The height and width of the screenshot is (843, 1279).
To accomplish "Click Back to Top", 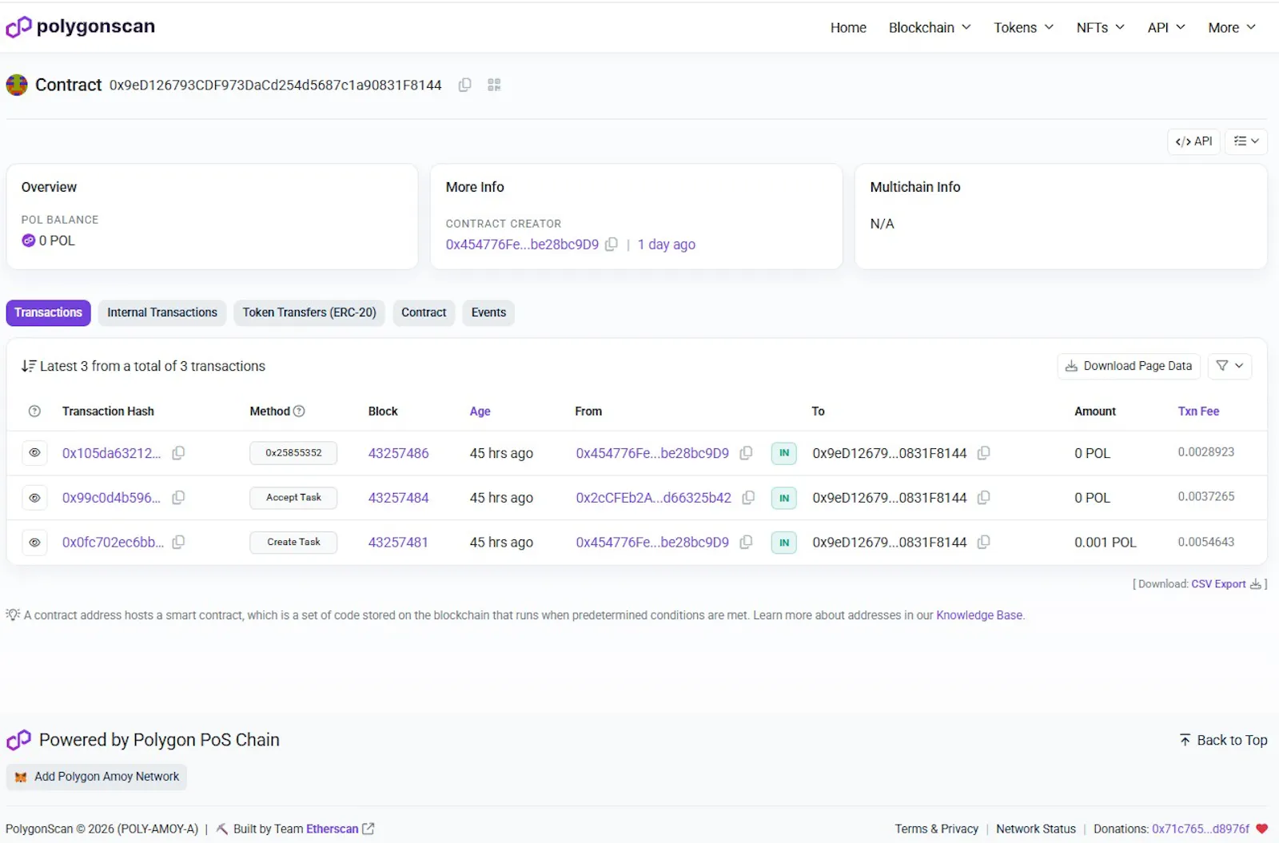I will (1223, 740).
